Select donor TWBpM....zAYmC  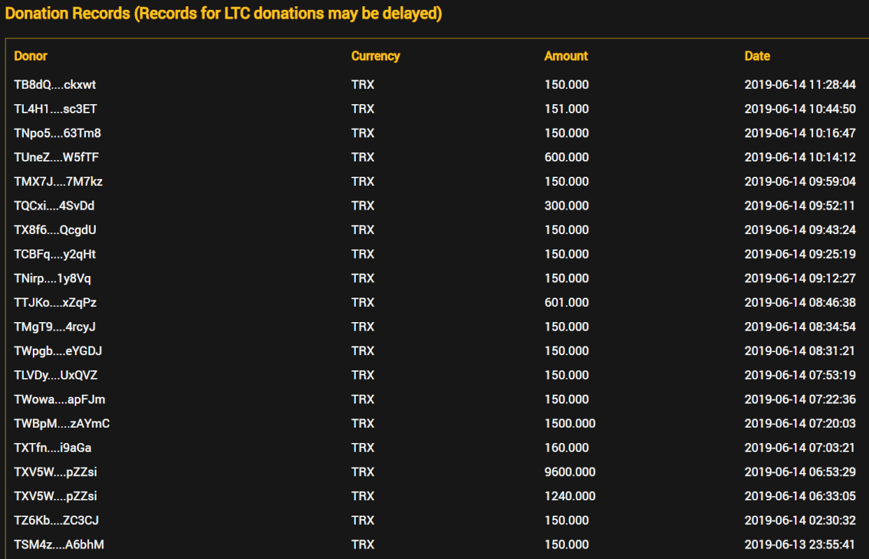[62, 423]
